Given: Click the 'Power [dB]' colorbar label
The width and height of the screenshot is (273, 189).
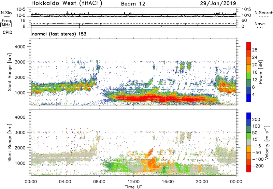Looking at the screenshot, I should [261, 72].
